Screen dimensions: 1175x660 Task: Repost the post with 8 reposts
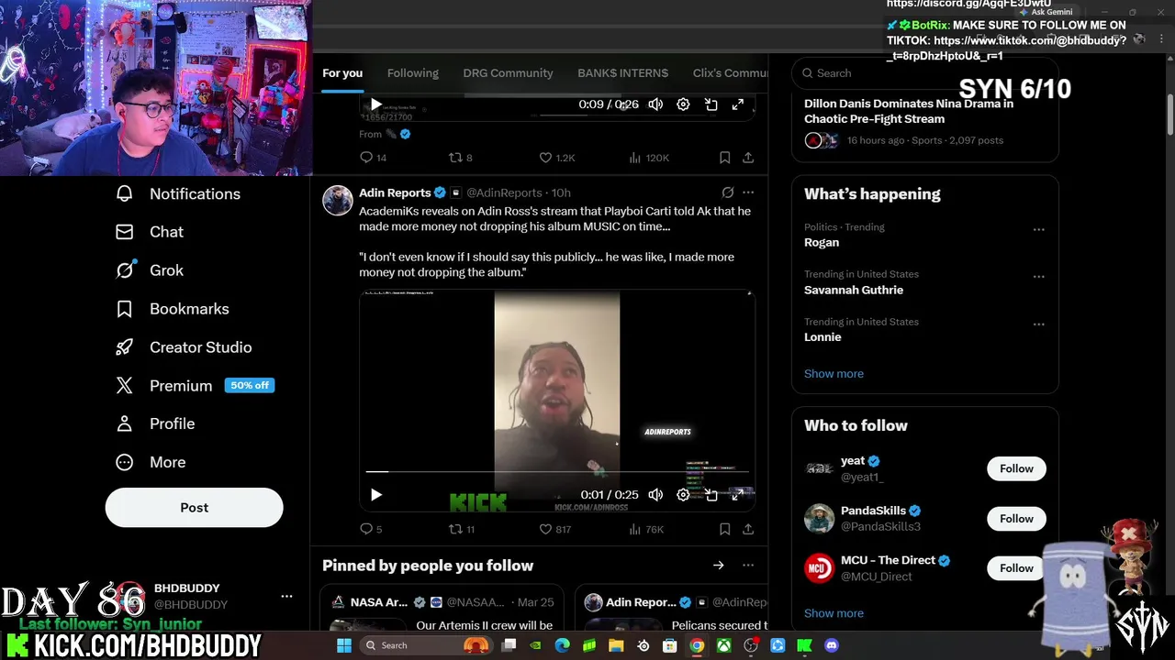point(460,158)
